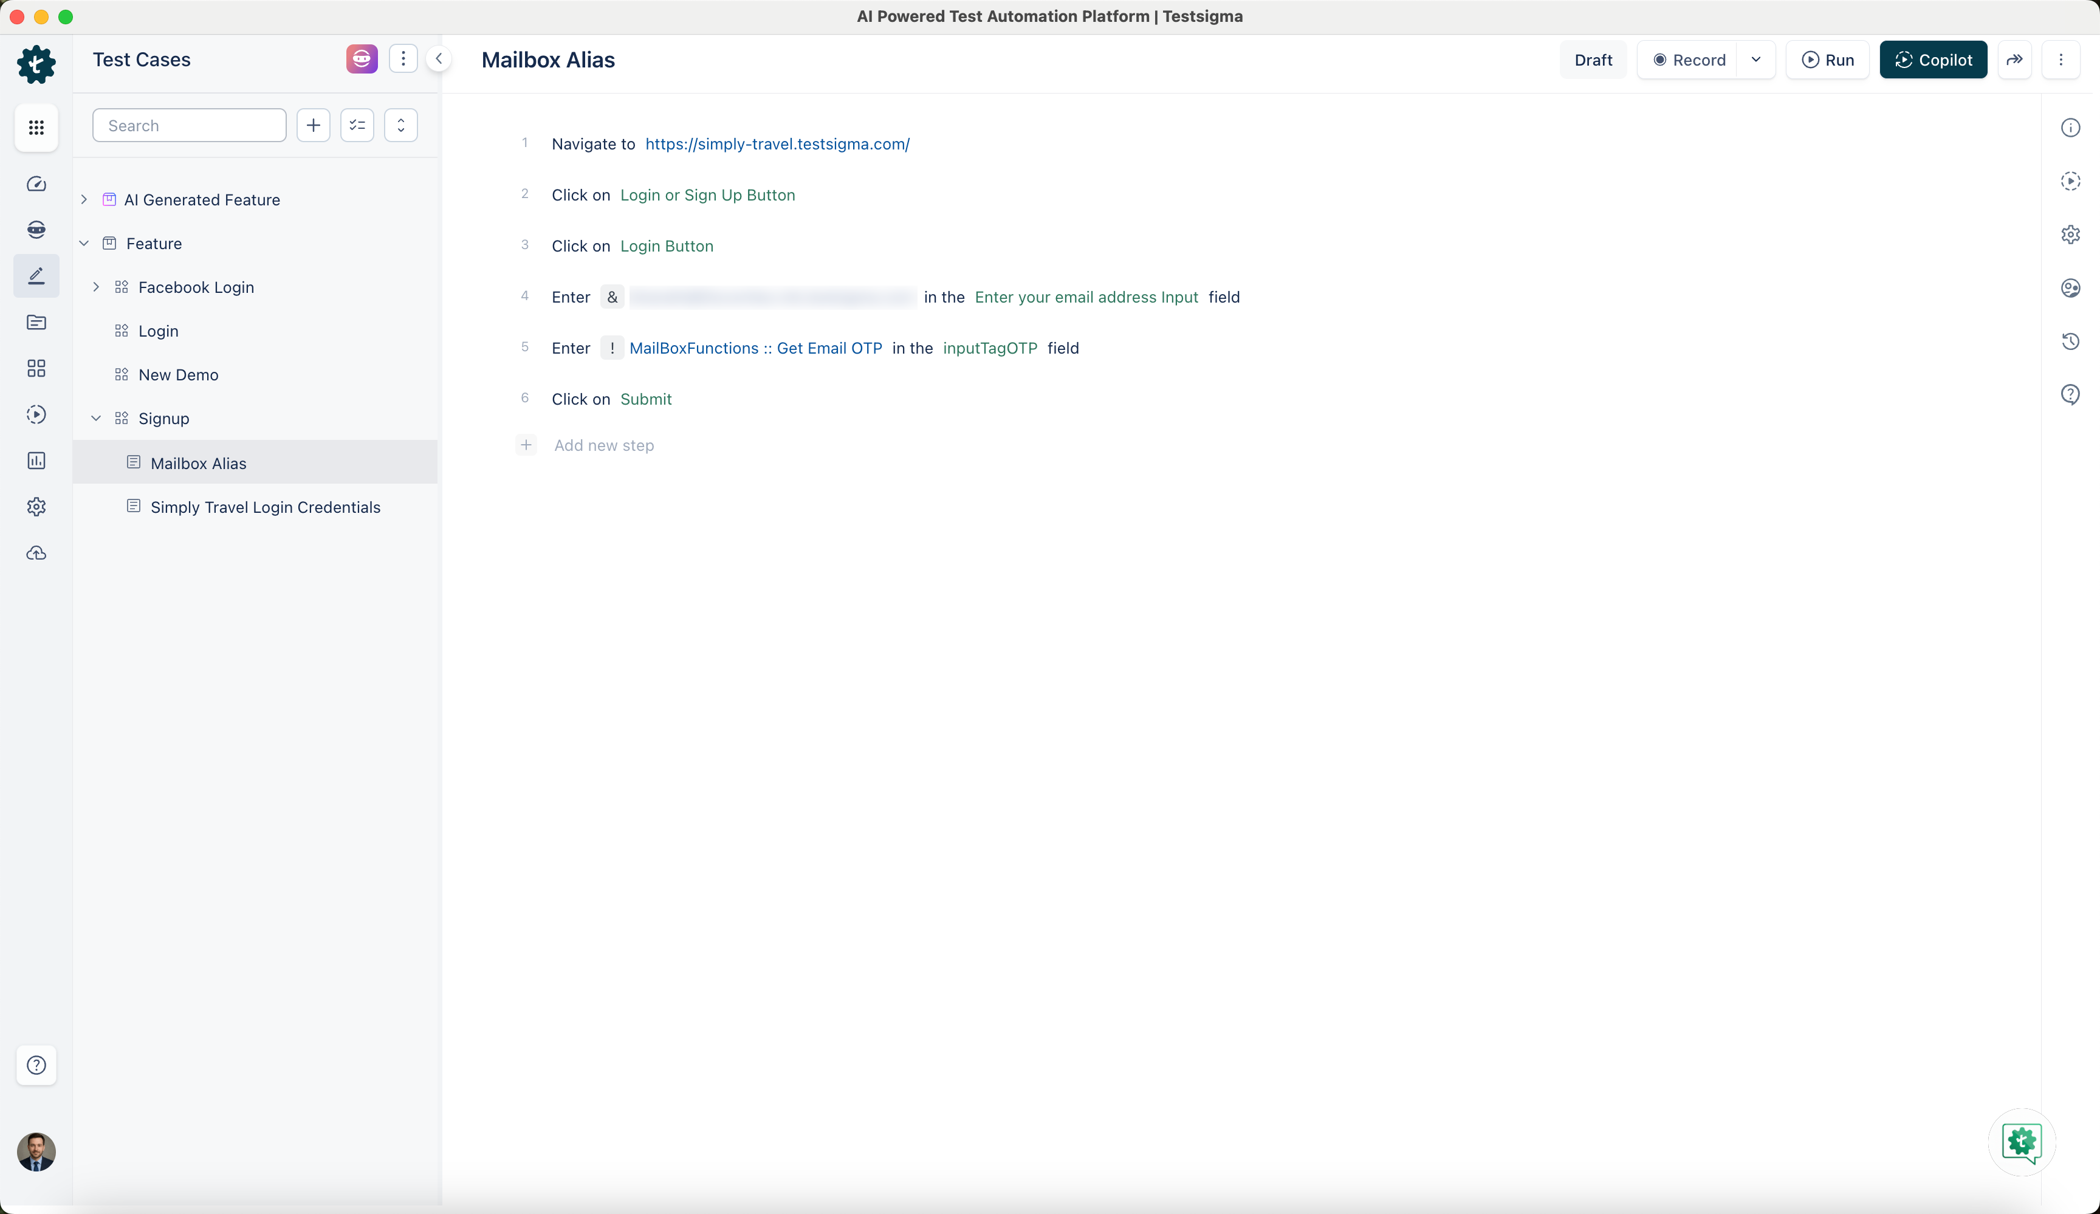Click the ampersand data type badge in step 4
The width and height of the screenshot is (2100, 1214).
pos(612,298)
